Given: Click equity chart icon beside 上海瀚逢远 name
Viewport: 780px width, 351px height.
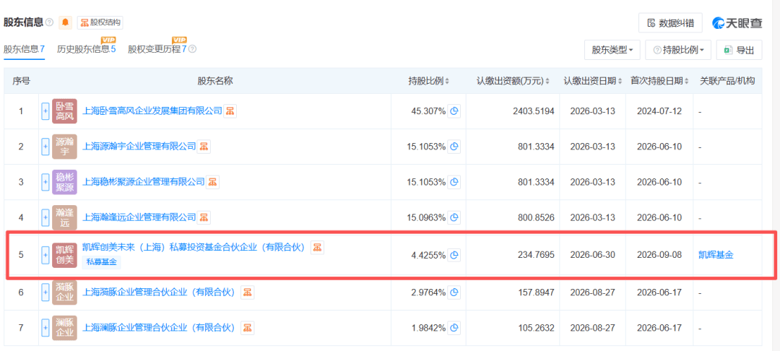Looking at the screenshot, I should (204, 217).
